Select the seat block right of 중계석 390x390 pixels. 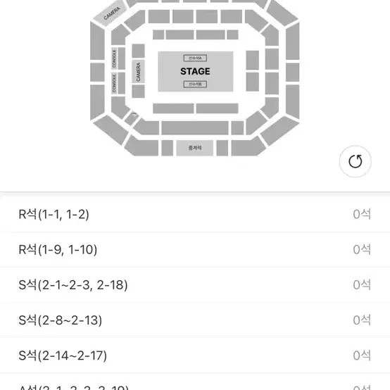(x=222, y=148)
